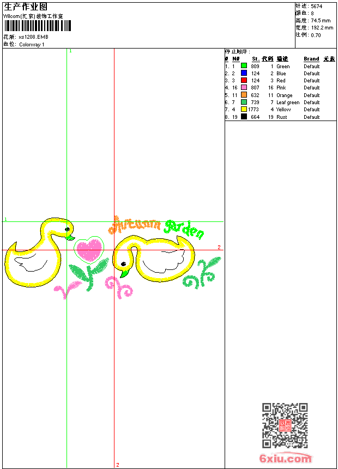The width and height of the screenshot is (338, 469).
Task: Pick the Leaf green color swatch
Action: pyautogui.click(x=244, y=102)
